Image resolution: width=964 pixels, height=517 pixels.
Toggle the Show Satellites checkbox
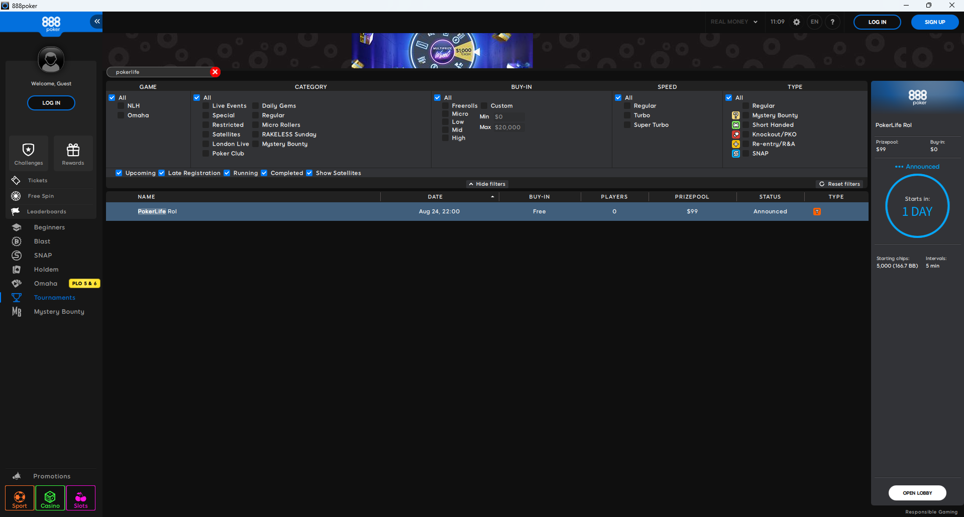309,173
